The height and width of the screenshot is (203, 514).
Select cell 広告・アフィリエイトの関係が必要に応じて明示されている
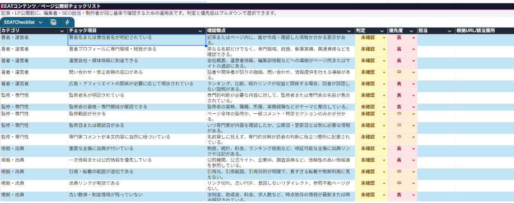137,86
